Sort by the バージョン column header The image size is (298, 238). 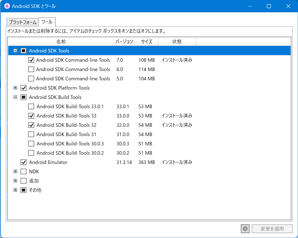[124, 42]
